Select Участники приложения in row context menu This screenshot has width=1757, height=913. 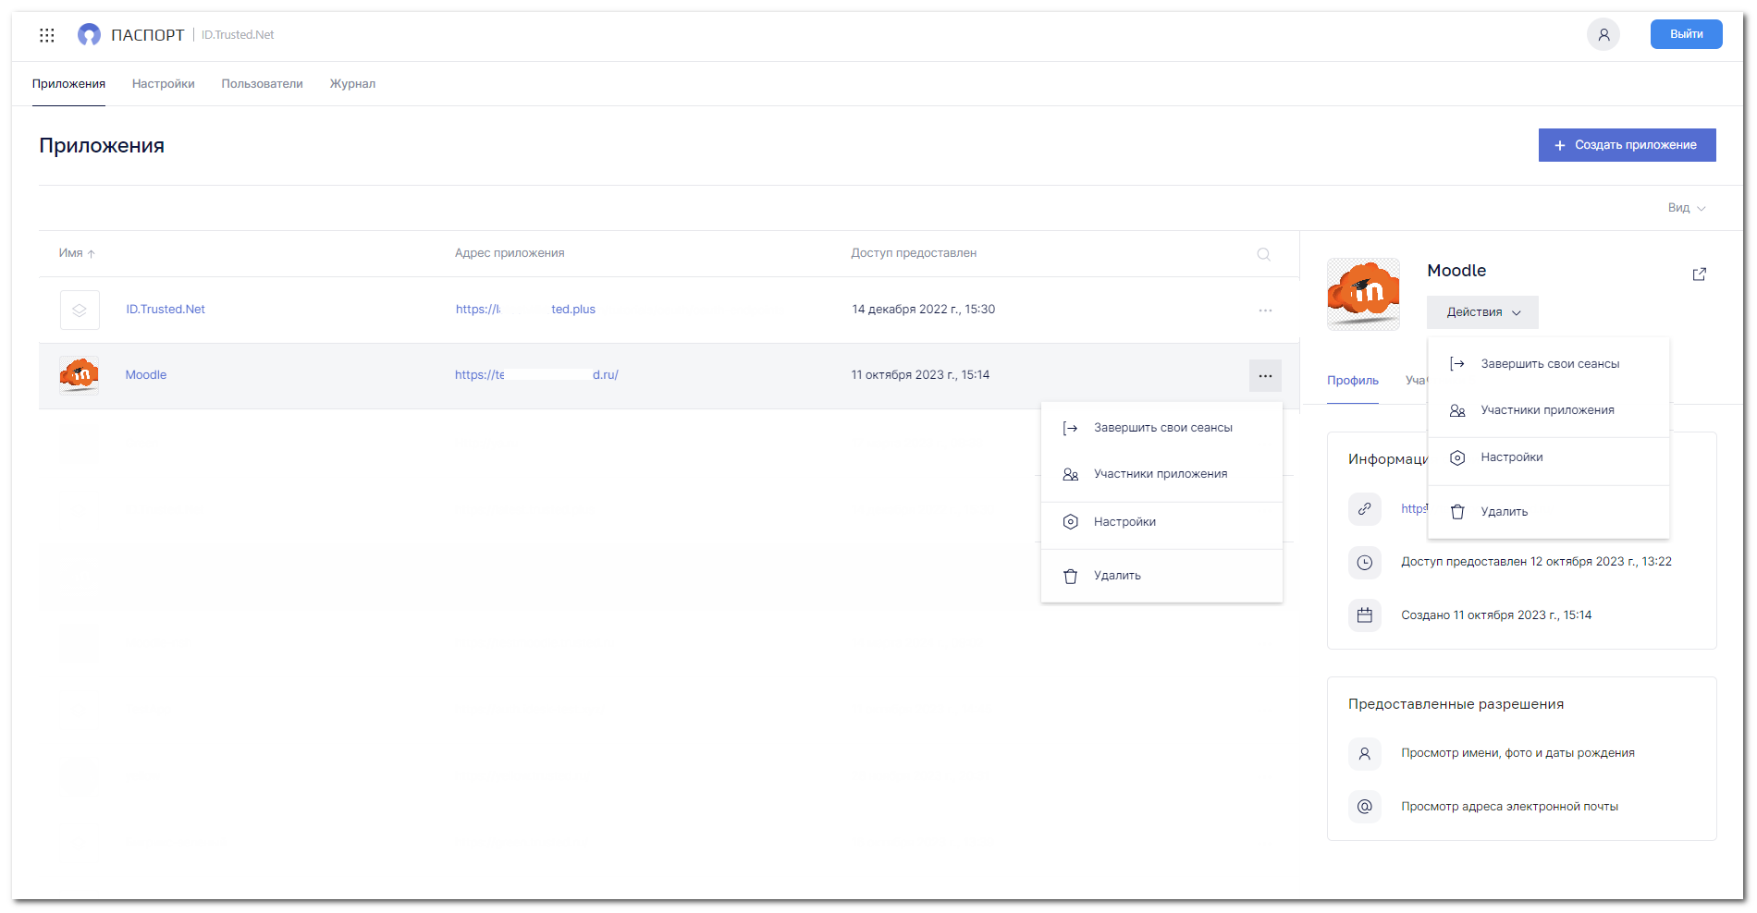1161,474
